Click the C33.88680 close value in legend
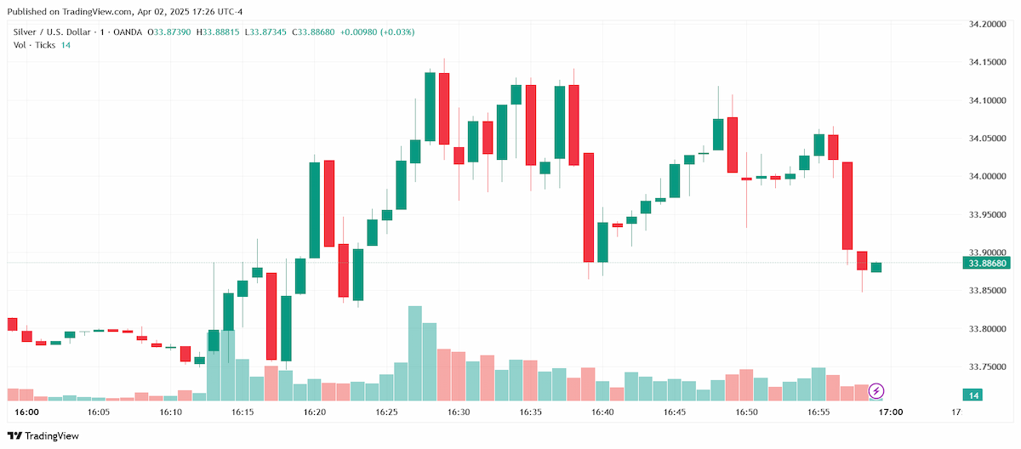Viewport: 1021px width, 449px height. click(x=314, y=32)
